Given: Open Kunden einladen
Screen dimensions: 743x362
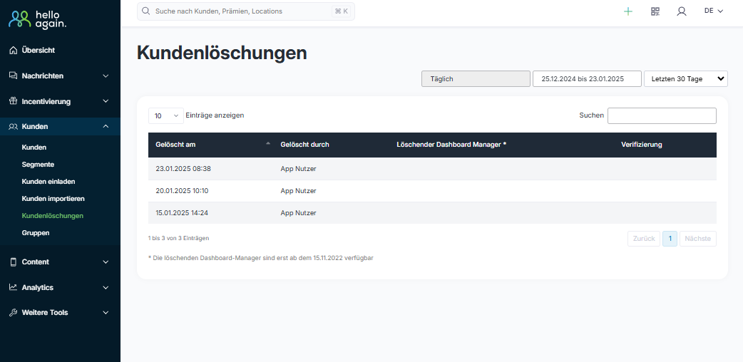Looking at the screenshot, I should (x=48, y=182).
